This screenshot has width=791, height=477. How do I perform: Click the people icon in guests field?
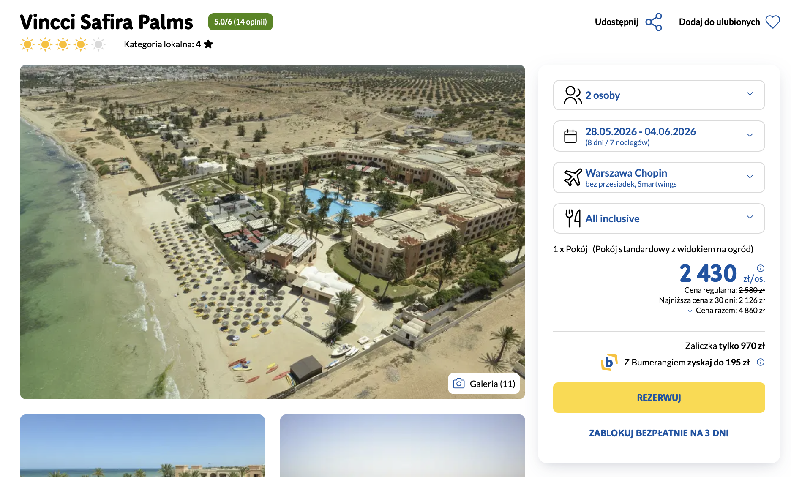(573, 95)
